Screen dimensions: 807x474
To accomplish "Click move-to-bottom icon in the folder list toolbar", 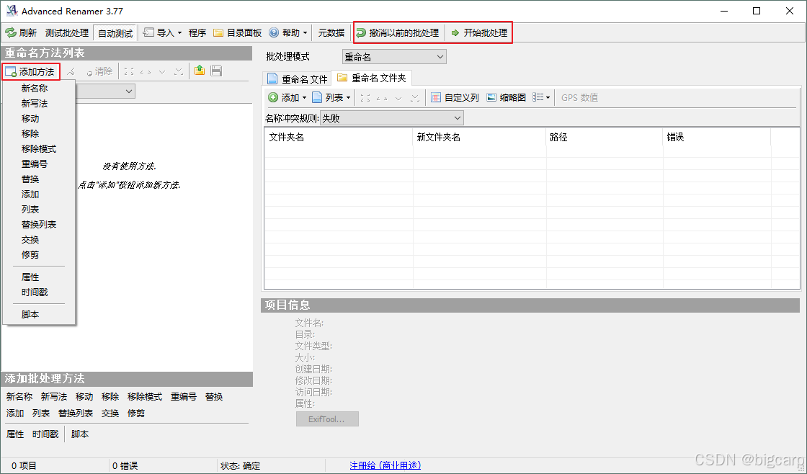I will click(415, 97).
